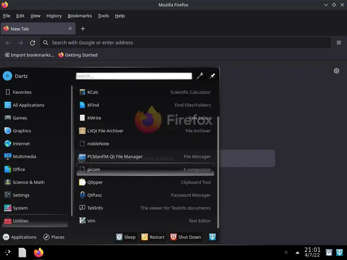
Task: Click the Restart button
Action: tap(153, 237)
